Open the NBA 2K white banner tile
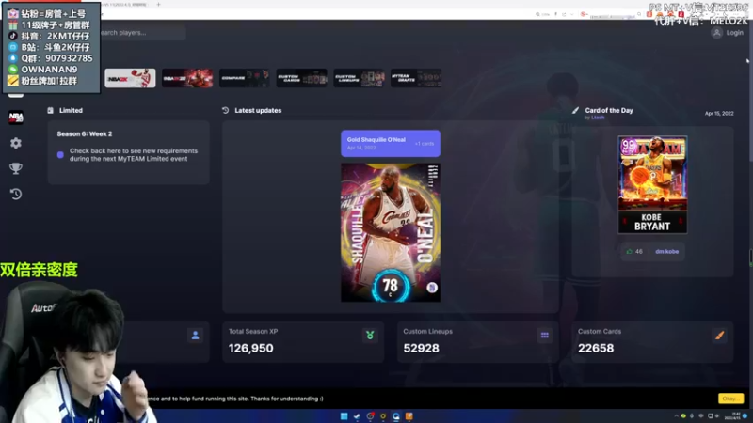753x423 pixels. [x=130, y=78]
